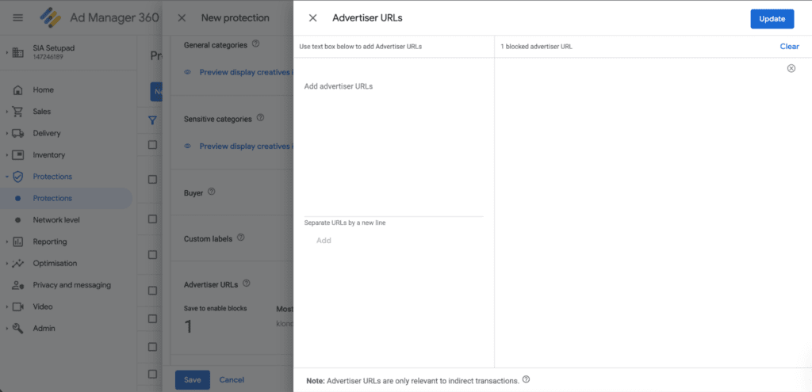Image resolution: width=812 pixels, height=392 pixels.
Task: Expand the Video menu arrow
Action: point(6,307)
